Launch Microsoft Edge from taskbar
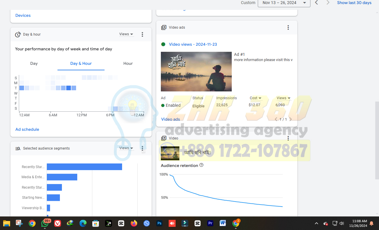Image resolution: width=379 pixels, height=230 pixels. 83,223
